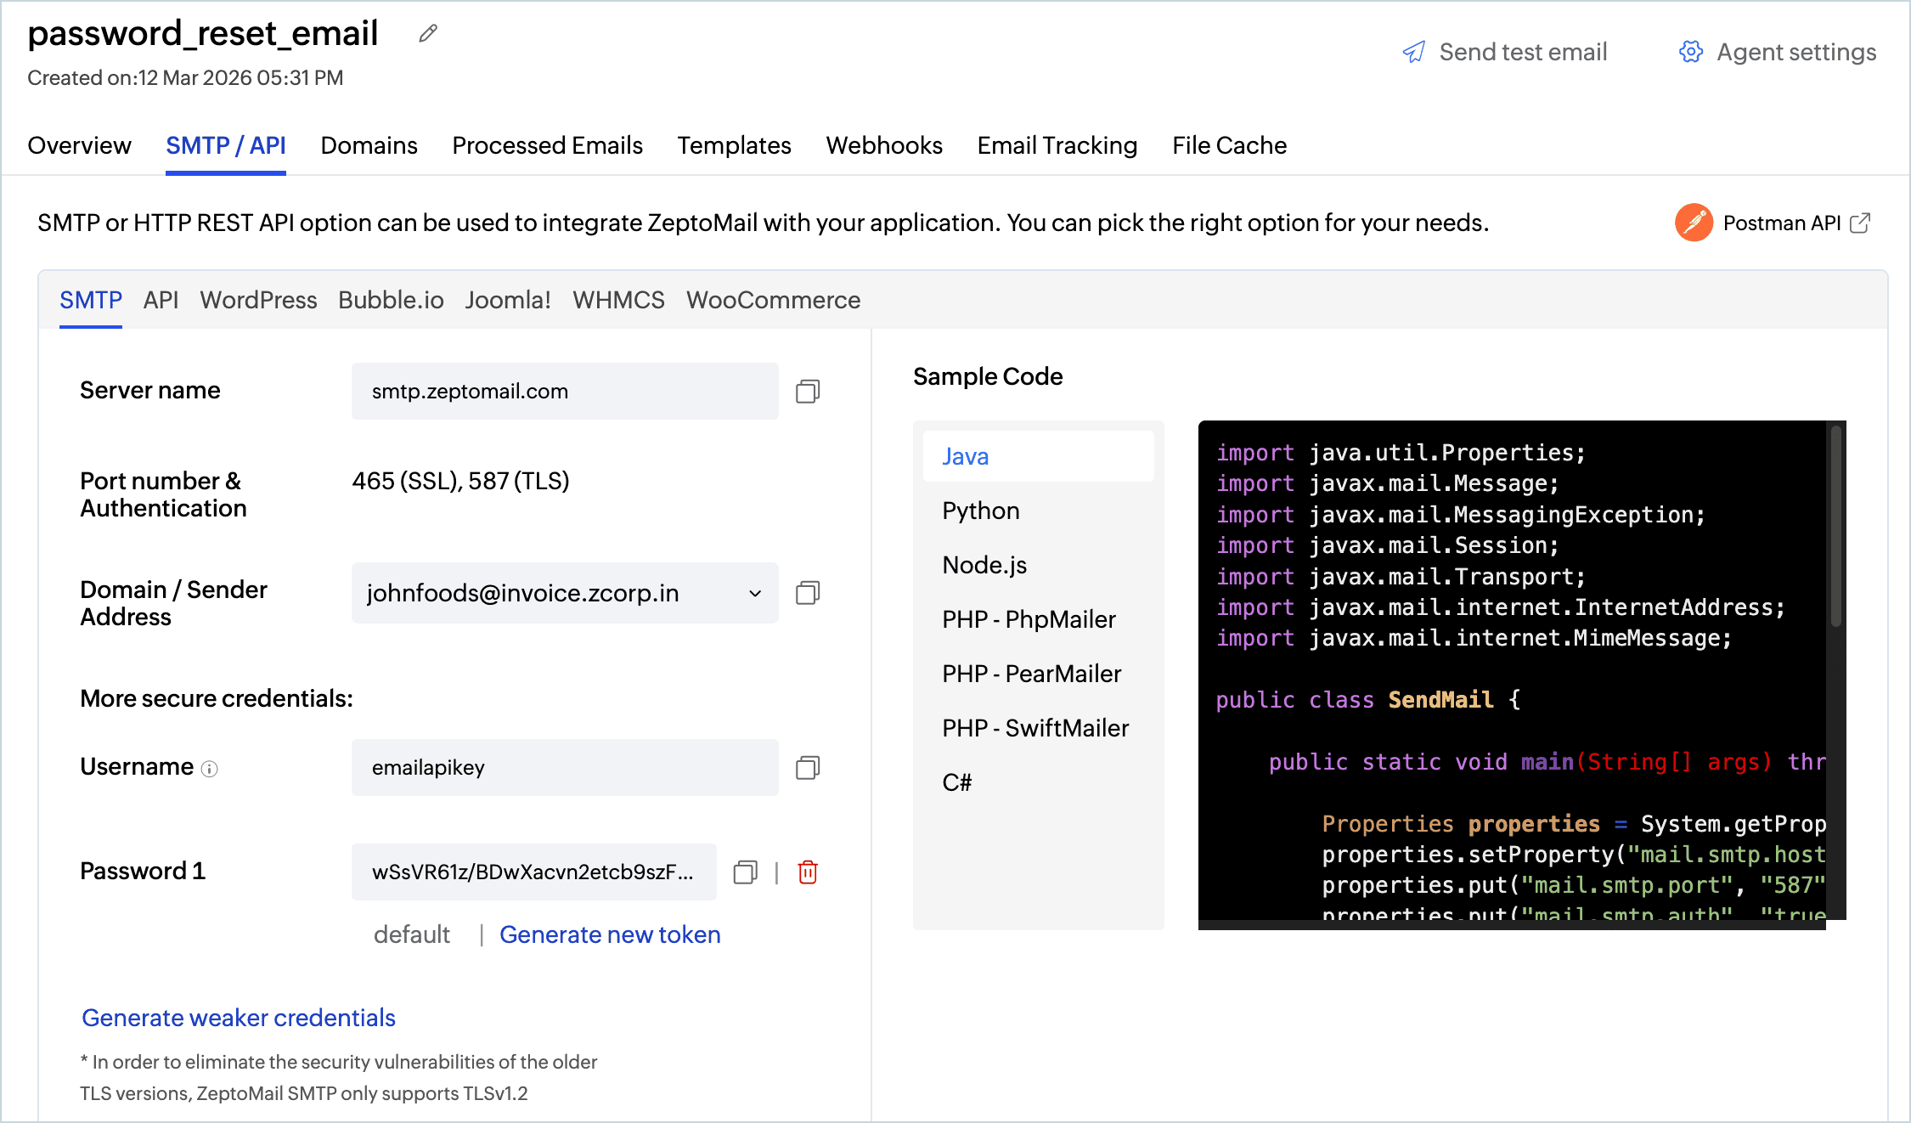This screenshot has height=1123, width=1911.
Task: Switch to the API integration sub-tab
Action: point(161,300)
